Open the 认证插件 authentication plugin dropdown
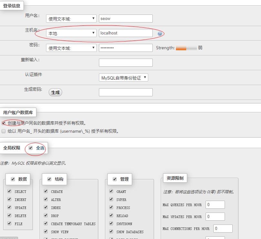Viewport: 261px width, 239px height. point(123,77)
